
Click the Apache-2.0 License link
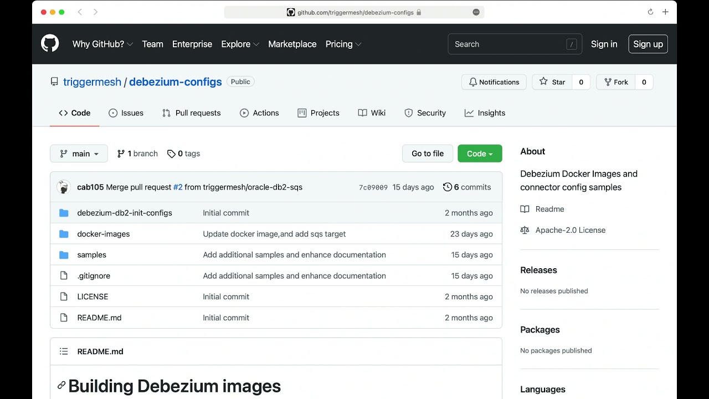[x=571, y=230]
